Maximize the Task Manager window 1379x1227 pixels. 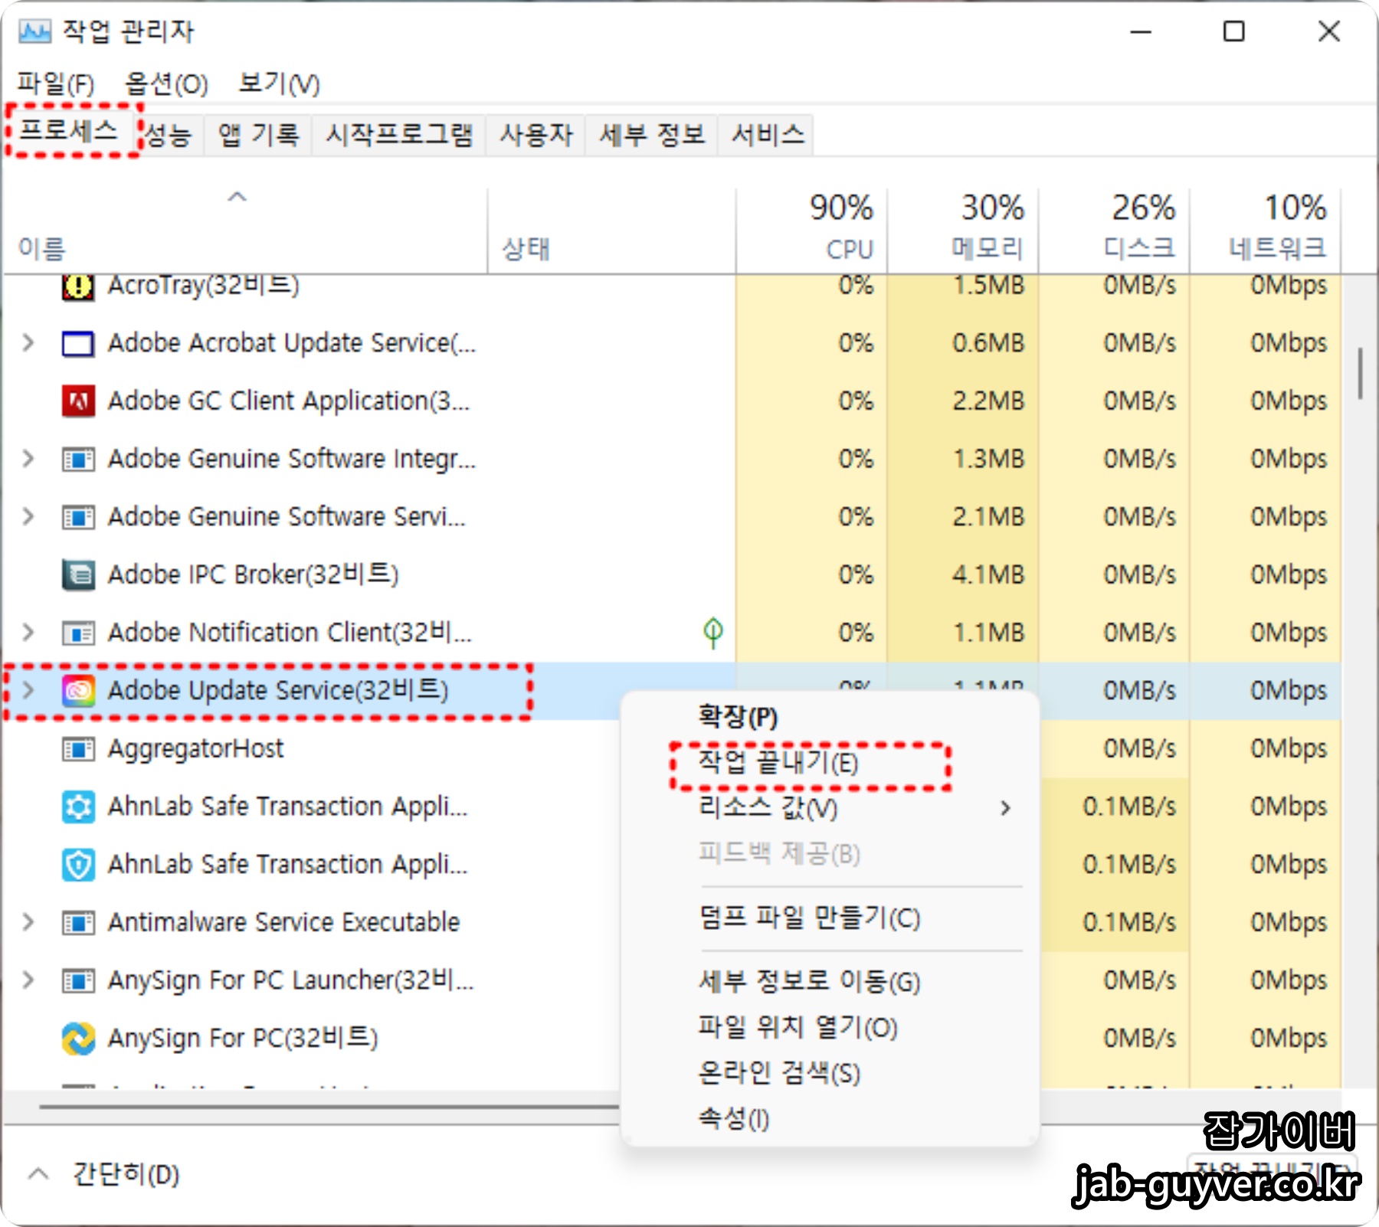1233,31
